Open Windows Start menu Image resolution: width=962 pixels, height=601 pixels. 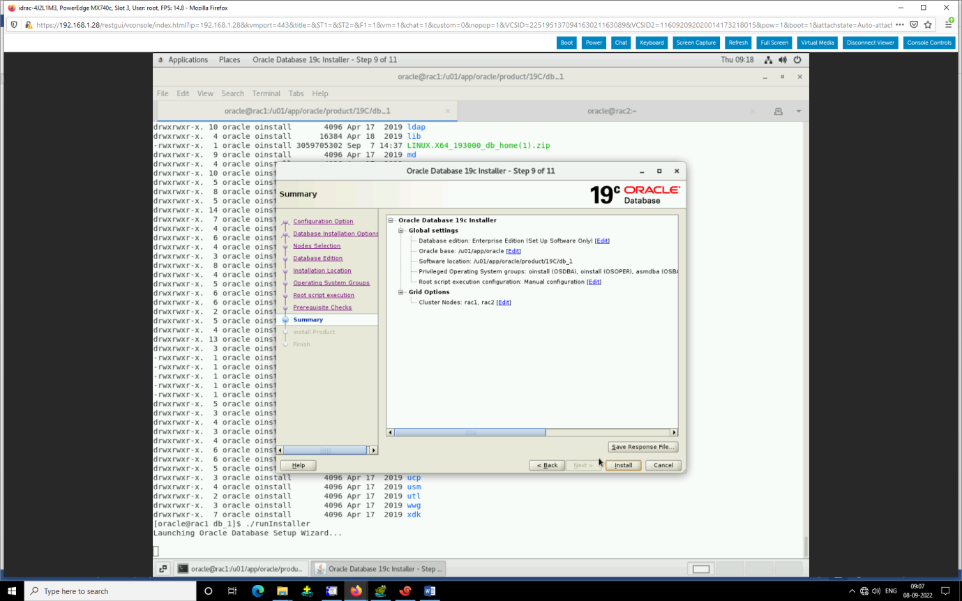point(12,591)
